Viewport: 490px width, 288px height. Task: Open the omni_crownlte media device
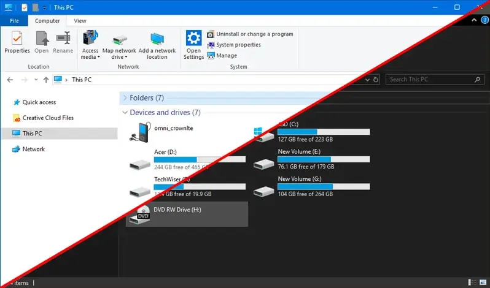[x=140, y=131]
